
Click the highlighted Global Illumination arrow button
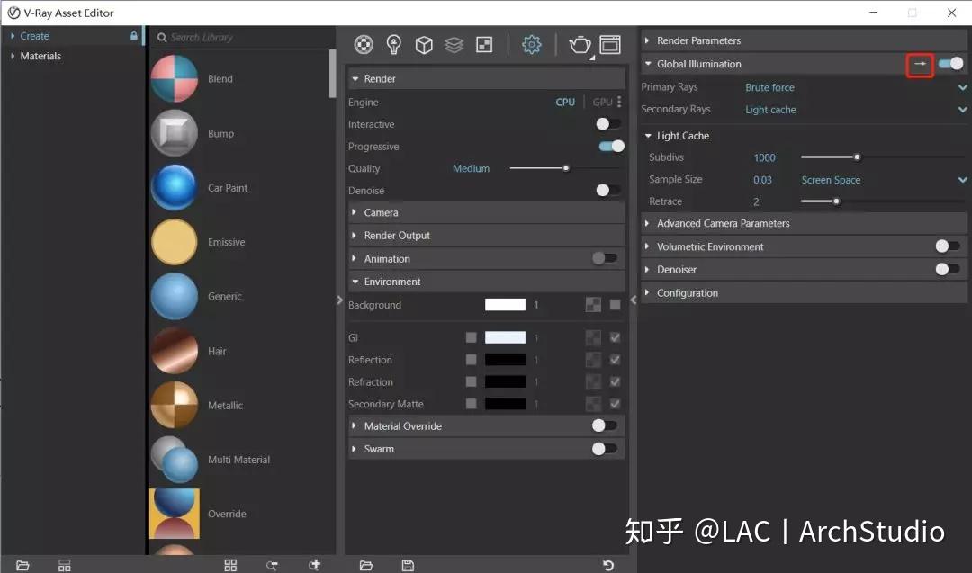[x=919, y=64]
